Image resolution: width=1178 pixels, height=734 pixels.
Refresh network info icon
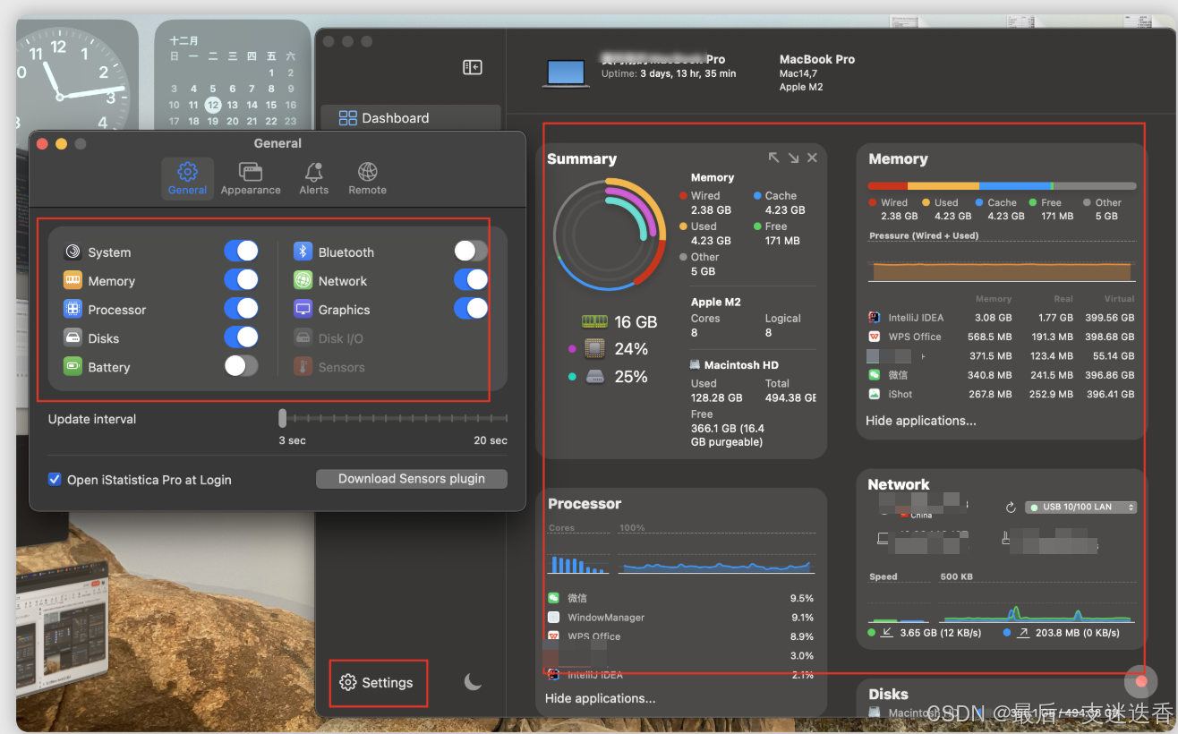pyautogui.click(x=1011, y=508)
